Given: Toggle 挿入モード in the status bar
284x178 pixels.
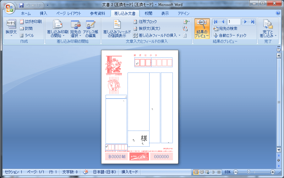Looking at the screenshot, I should [130, 172].
